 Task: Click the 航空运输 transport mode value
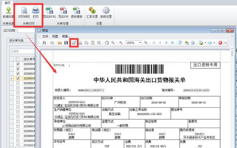point(114,114)
